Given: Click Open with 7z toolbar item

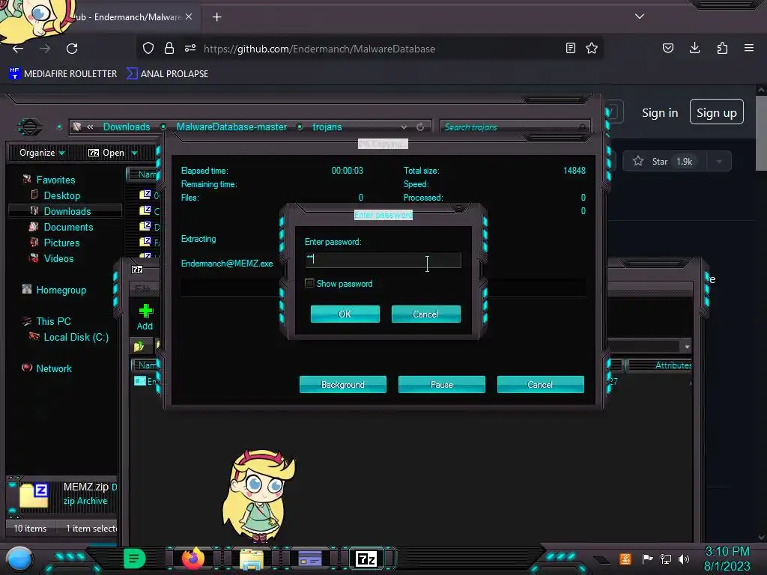Looking at the screenshot, I should (106, 153).
